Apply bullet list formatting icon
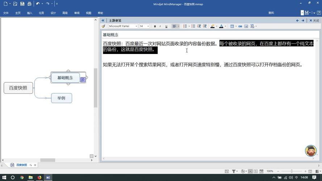The image size is (322, 181). [193, 26]
